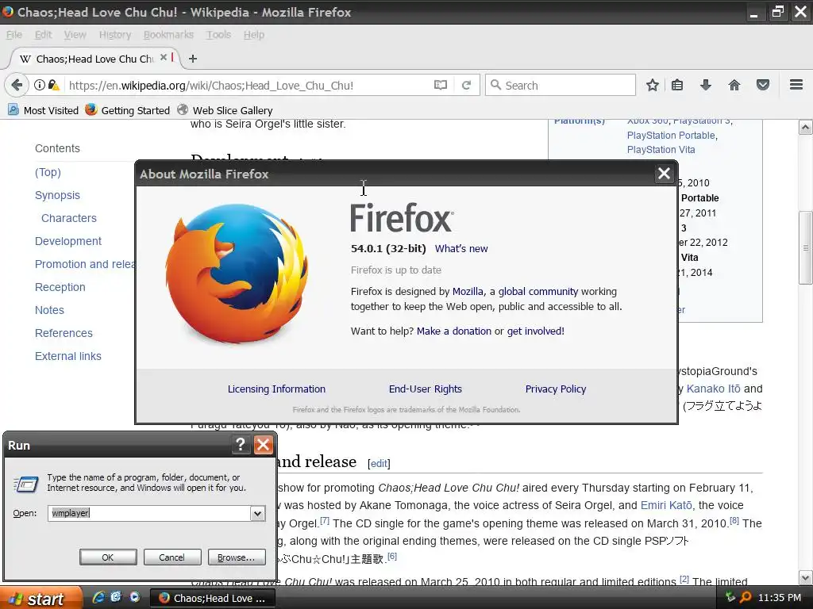
Task: Close the About Mozilla Firefox dialog
Action: pos(665,174)
